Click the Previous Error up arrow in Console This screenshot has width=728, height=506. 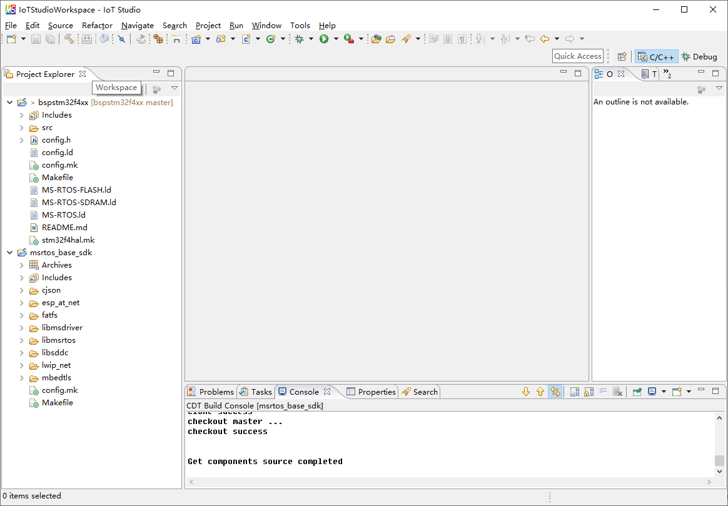540,392
